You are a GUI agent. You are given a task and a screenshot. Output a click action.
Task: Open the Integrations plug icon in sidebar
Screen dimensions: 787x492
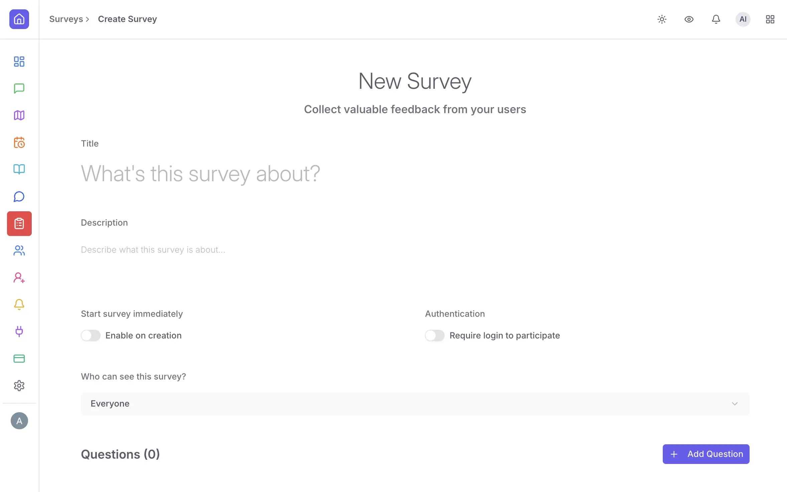[x=19, y=332]
